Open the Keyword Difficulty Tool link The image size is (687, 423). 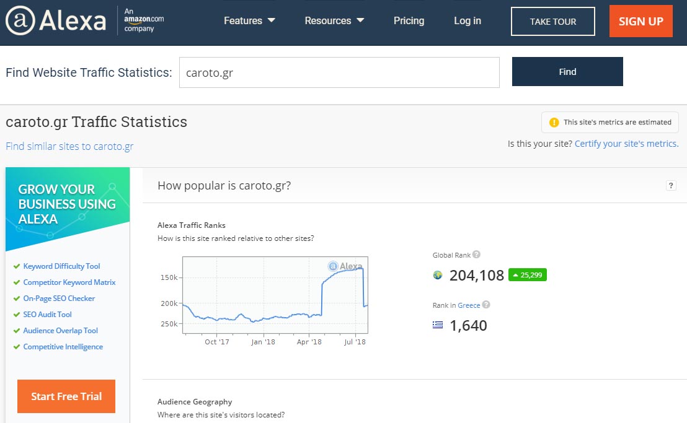pyautogui.click(x=61, y=266)
